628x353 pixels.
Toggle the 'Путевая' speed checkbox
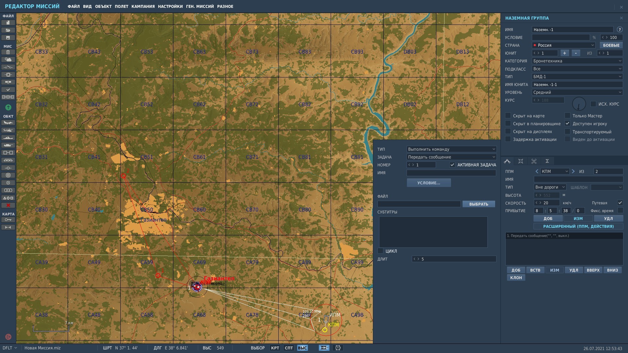pyautogui.click(x=620, y=203)
